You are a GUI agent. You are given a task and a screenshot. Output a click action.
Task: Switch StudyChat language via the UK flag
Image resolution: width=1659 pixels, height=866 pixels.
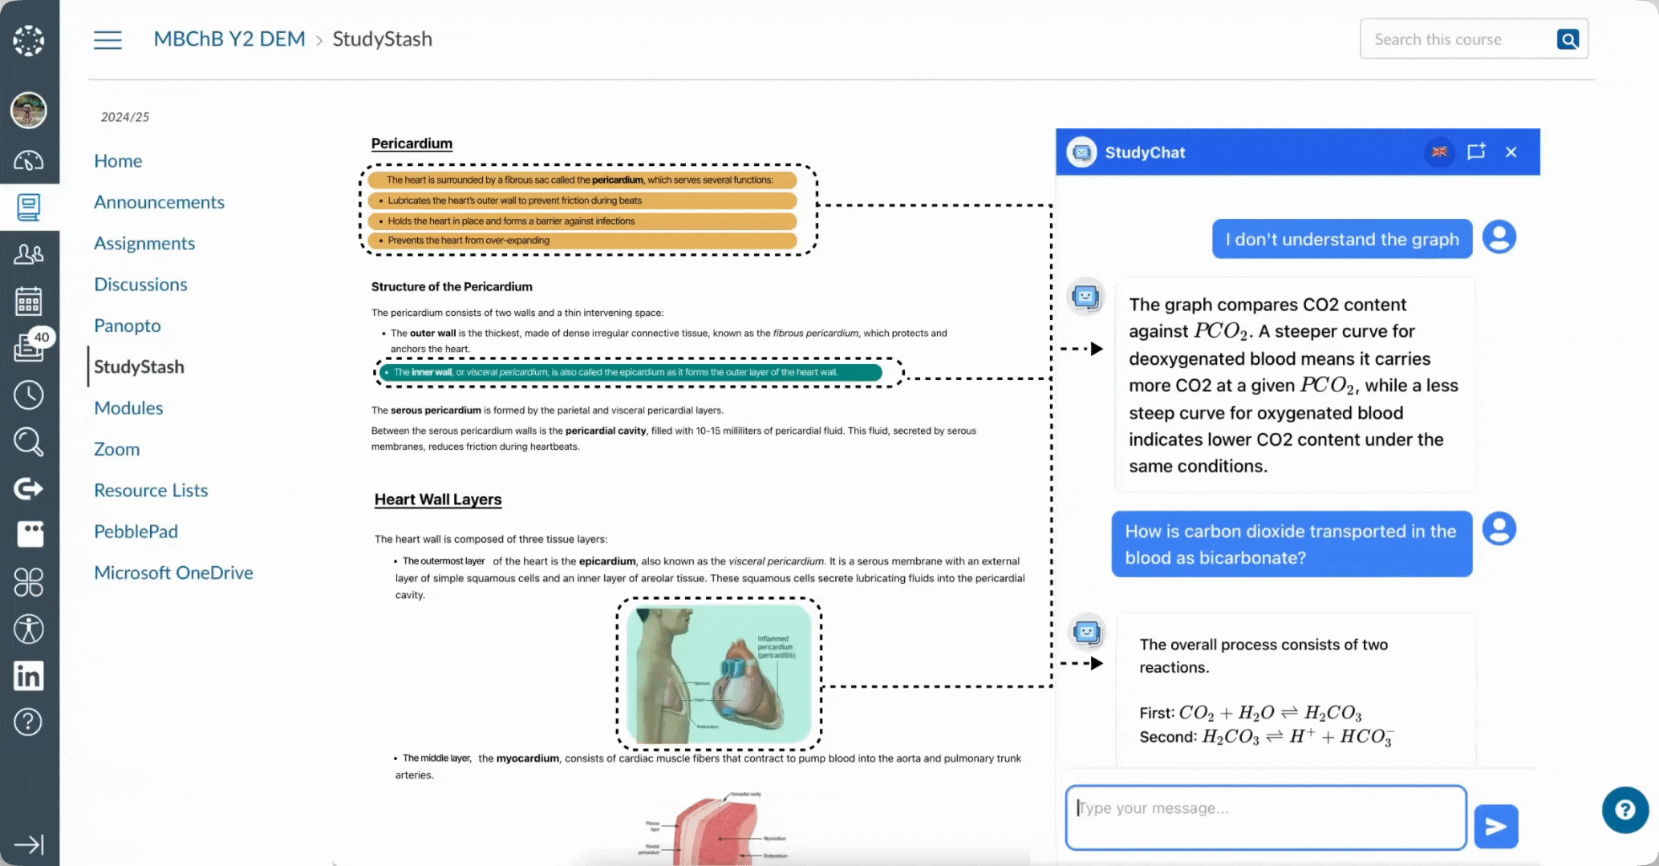pos(1439,152)
